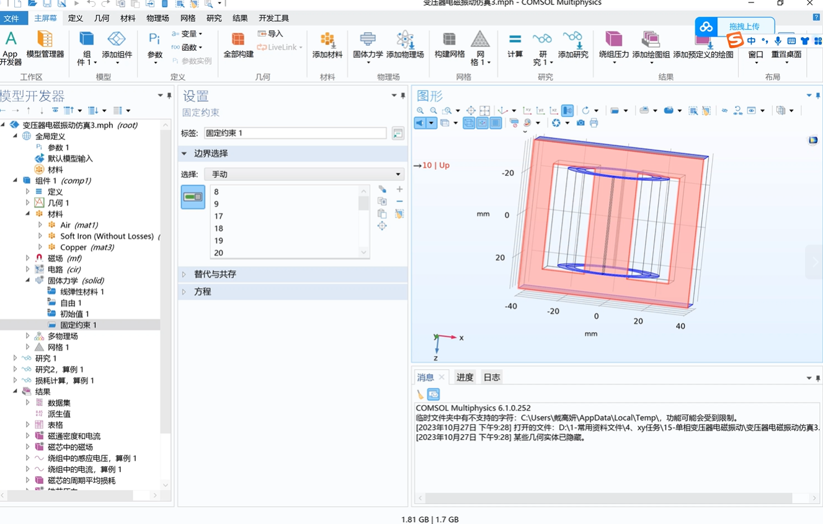The height and width of the screenshot is (524, 823).
Task: Click add to selection plus icon
Action: pyautogui.click(x=399, y=189)
